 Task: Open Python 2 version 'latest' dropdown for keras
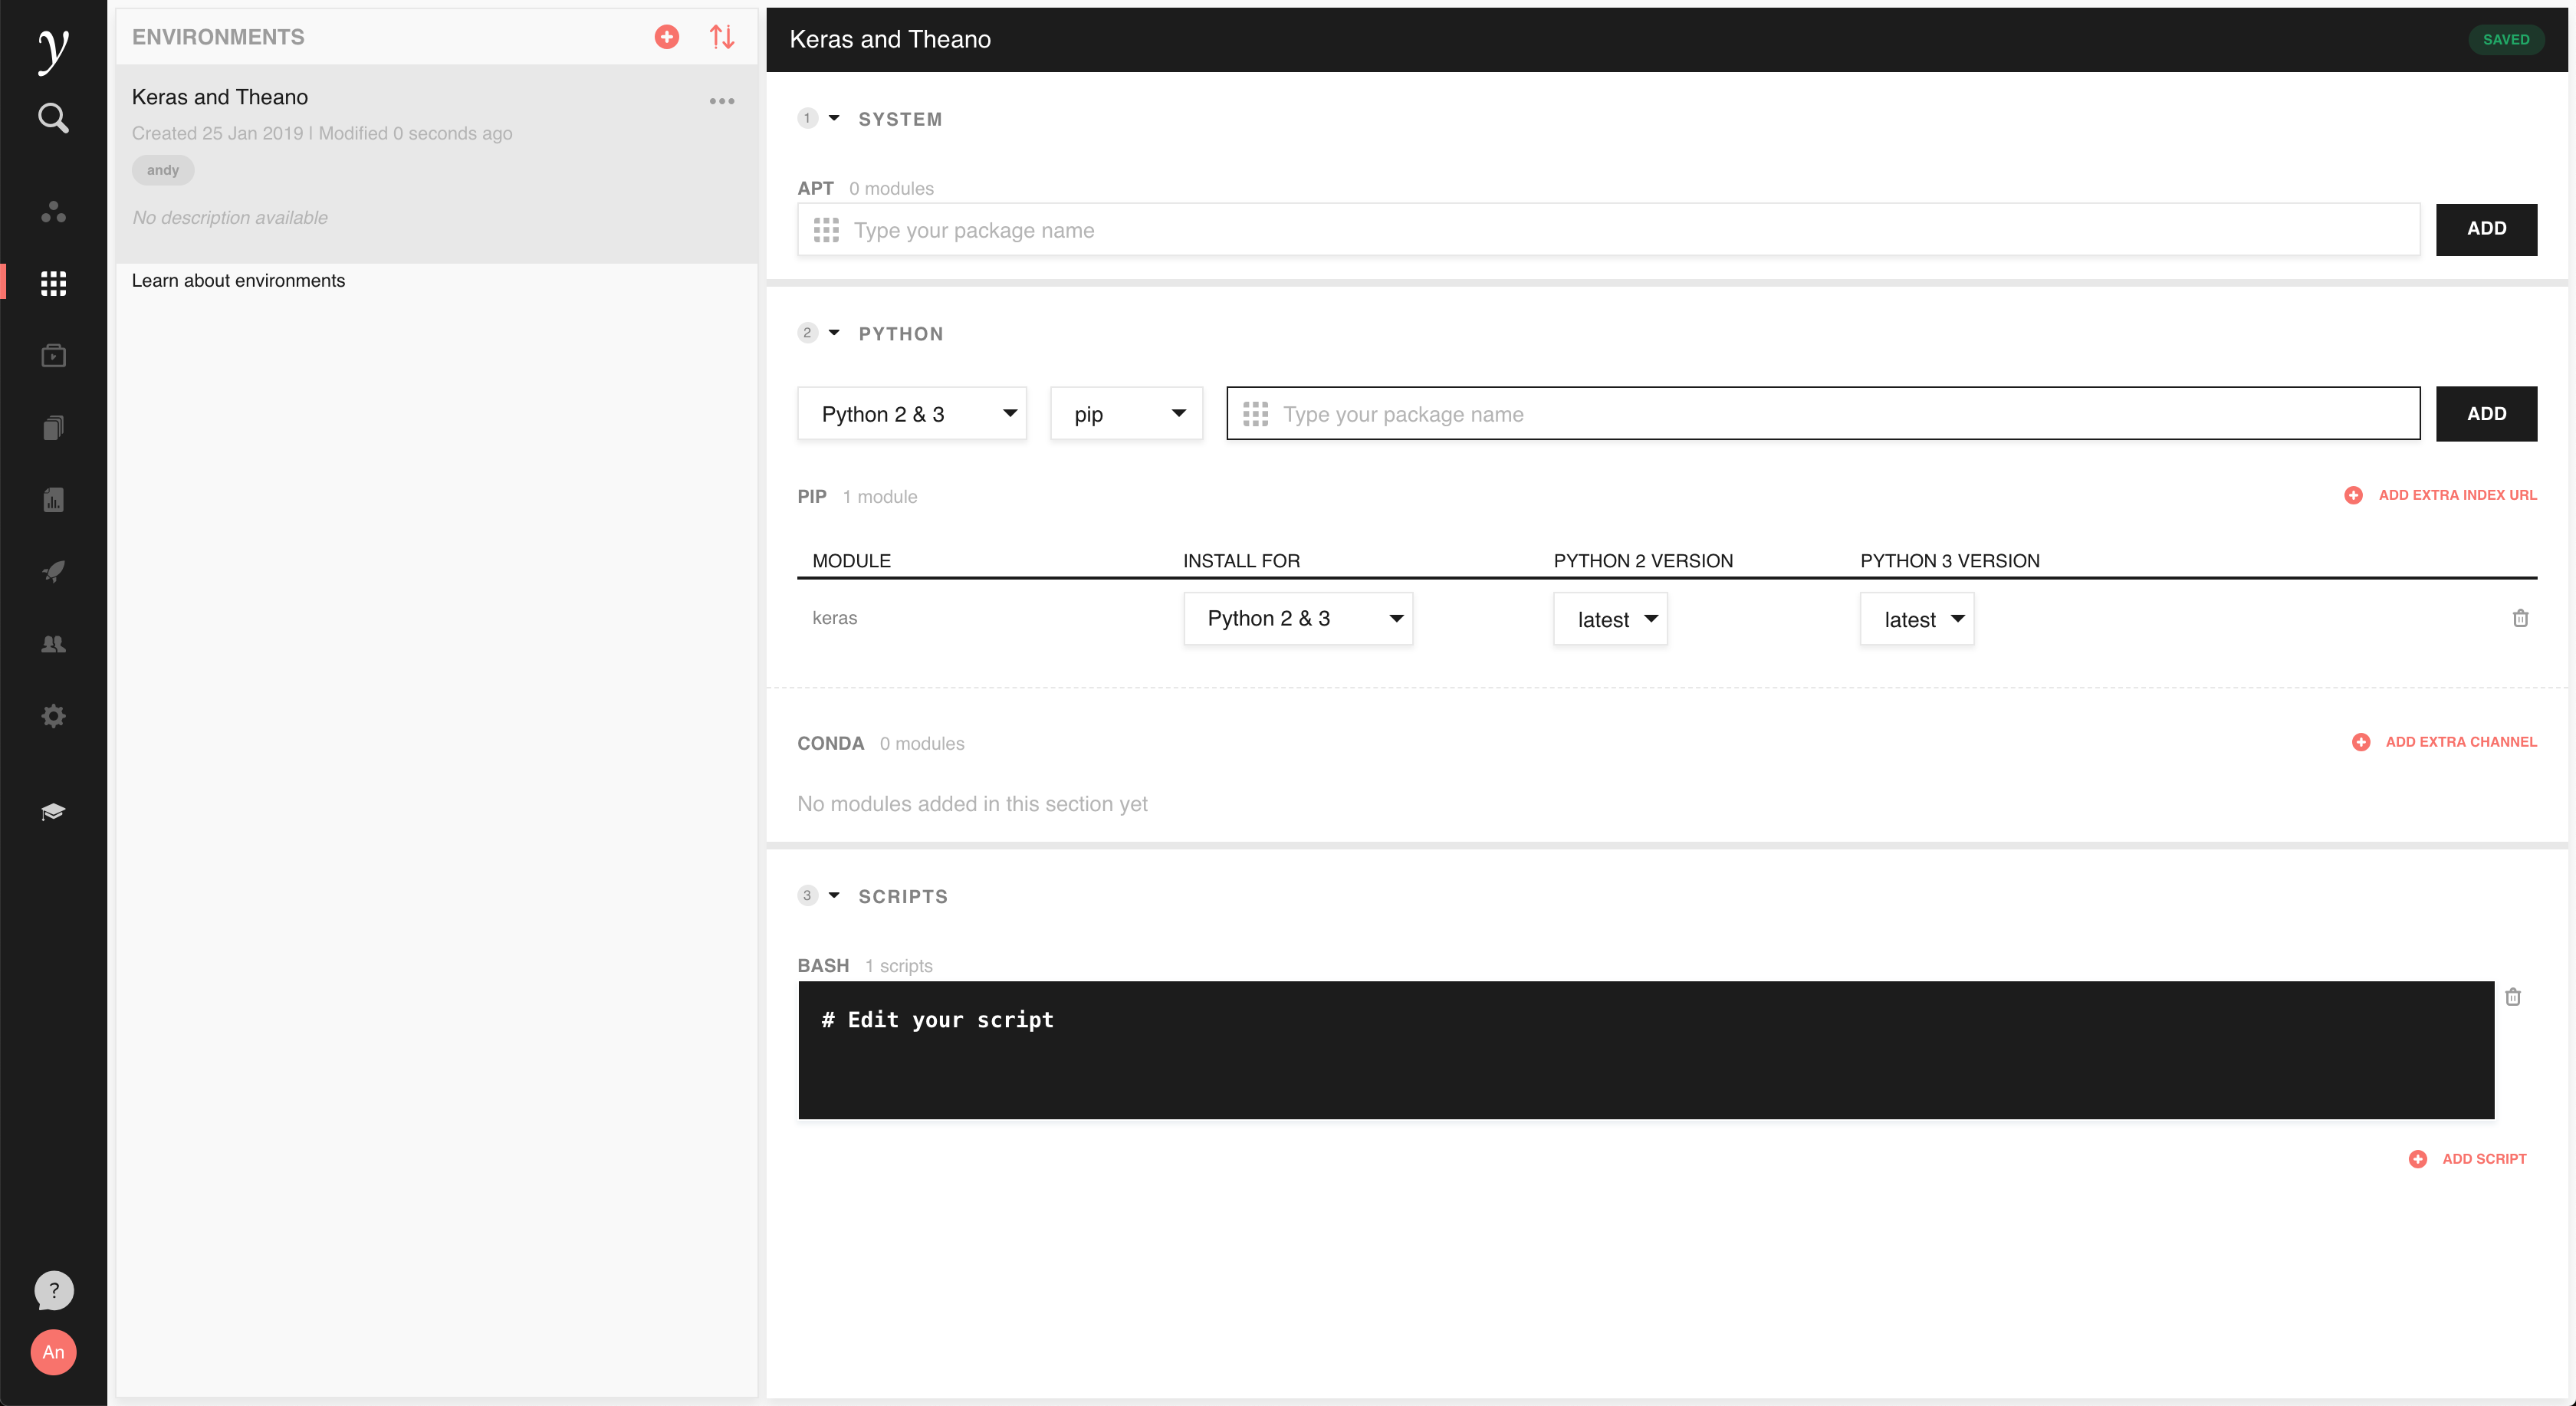[x=1610, y=619]
